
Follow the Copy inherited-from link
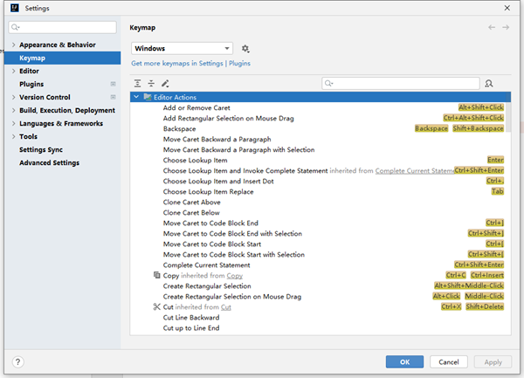(235, 276)
